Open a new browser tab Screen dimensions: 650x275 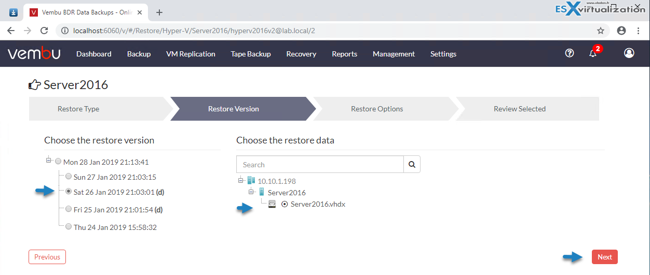click(159, 12)
